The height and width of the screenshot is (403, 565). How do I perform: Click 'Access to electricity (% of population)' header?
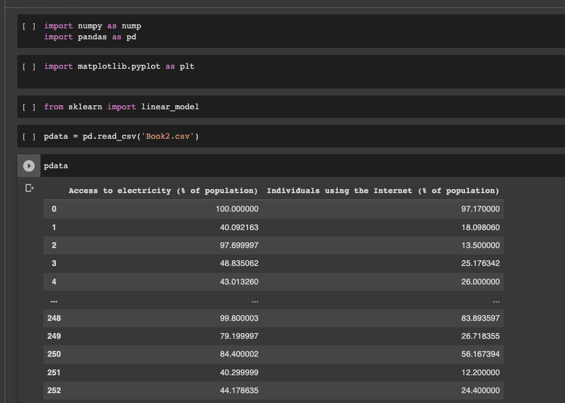[x=163, y=191]
